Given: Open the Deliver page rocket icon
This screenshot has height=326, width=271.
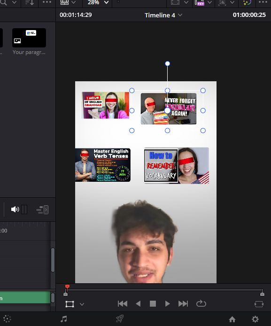Looking at the screenshot, I should 120,319.
